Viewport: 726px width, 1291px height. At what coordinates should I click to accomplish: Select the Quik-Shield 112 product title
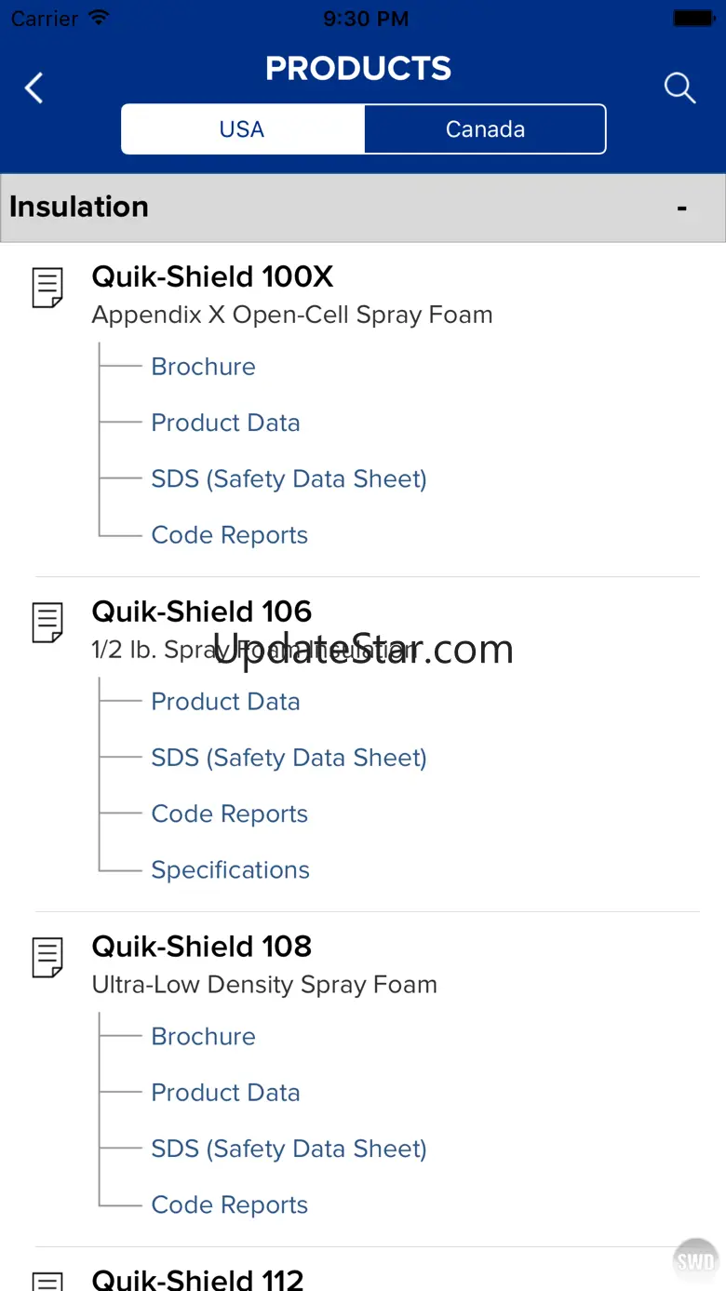[197, 1279]
